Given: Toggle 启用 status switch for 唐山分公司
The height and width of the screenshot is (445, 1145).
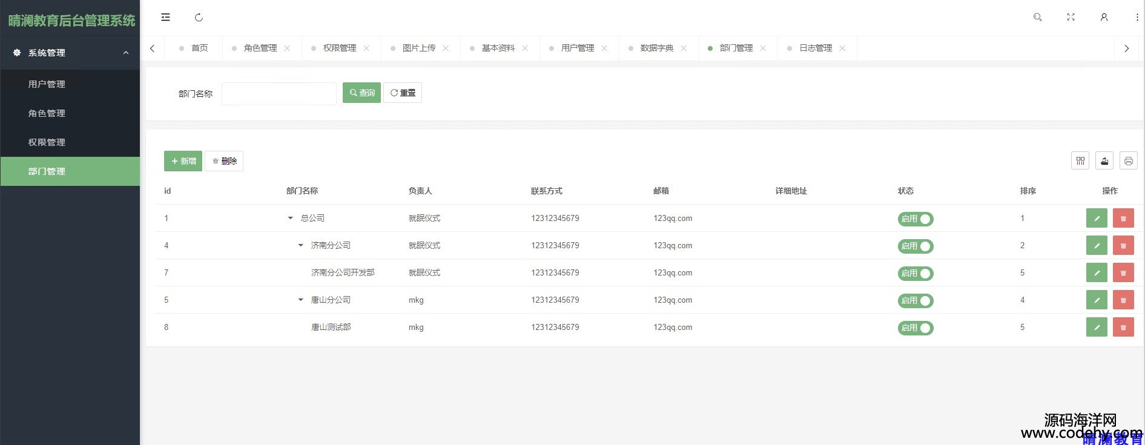Looking at the screenshot, I should (915, 300).
